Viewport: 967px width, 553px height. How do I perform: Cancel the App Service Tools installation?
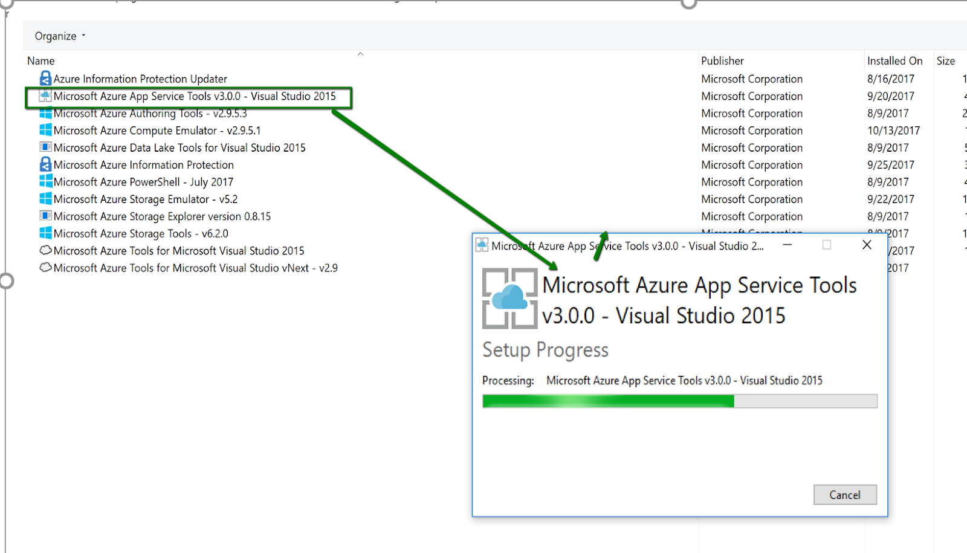click(845, 494)
